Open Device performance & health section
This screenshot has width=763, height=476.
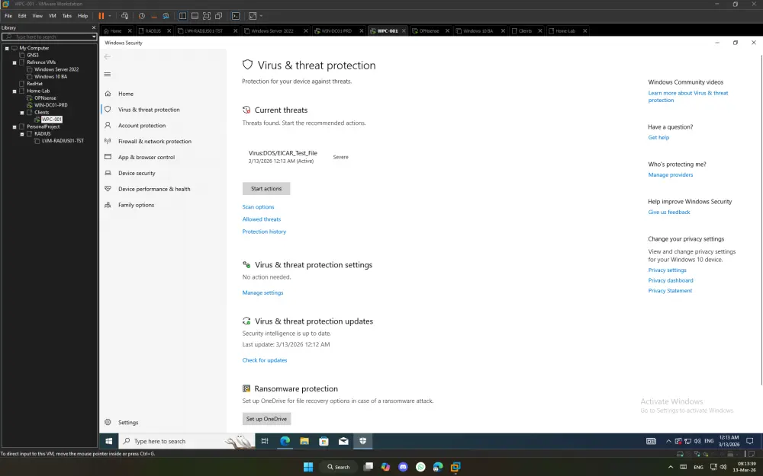click(x=154, y=189)
